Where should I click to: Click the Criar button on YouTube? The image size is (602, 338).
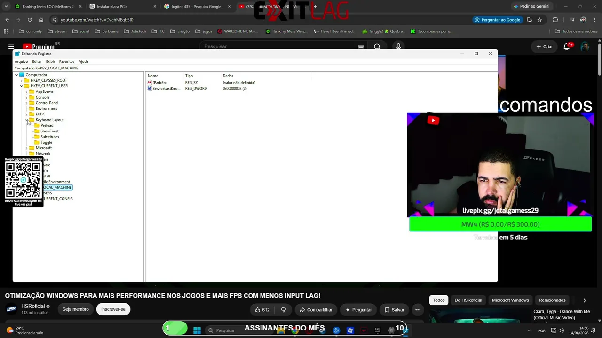click(545, 46)
